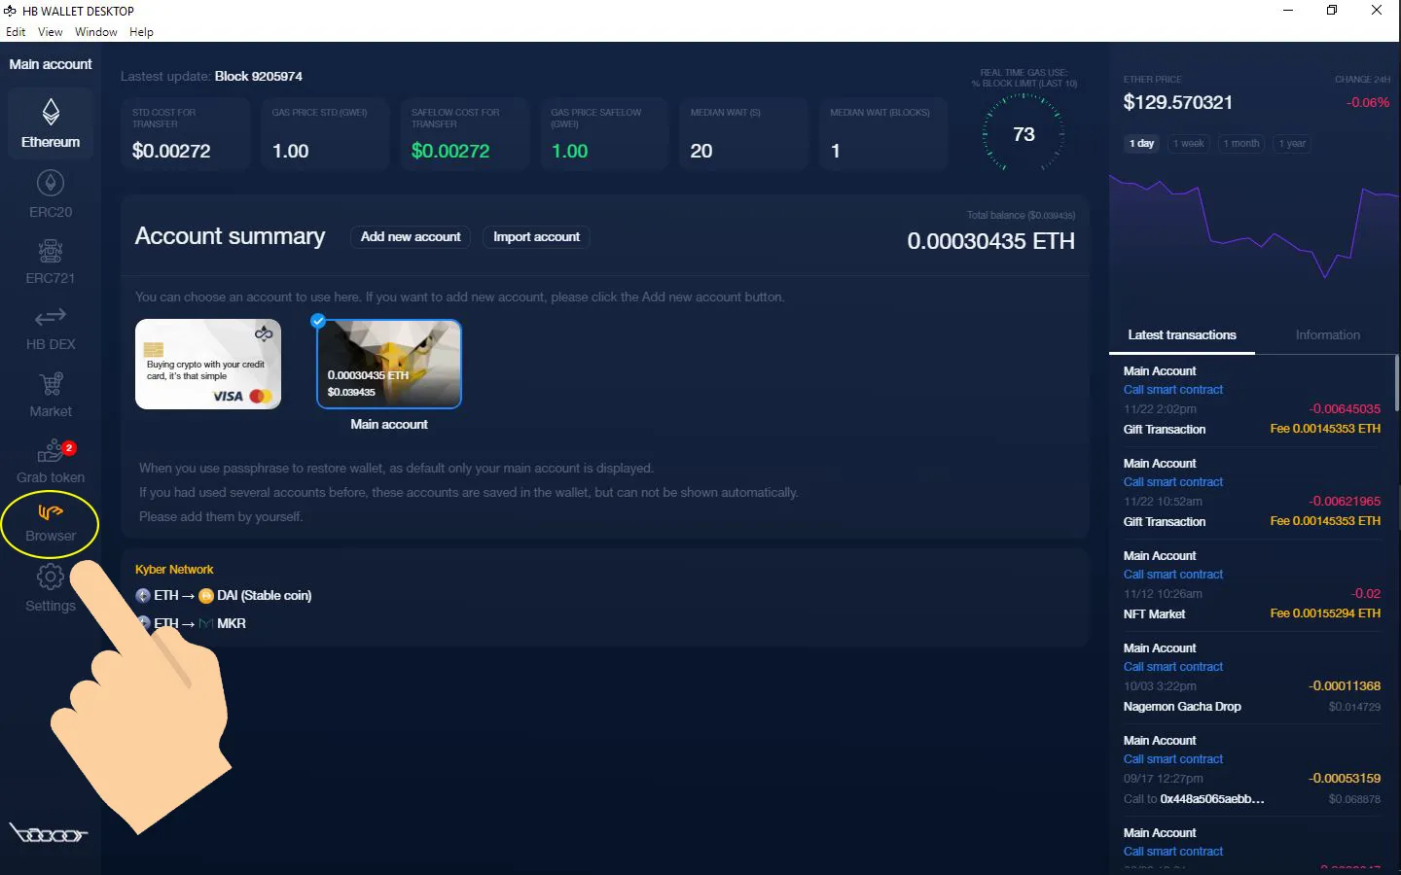Click the blue checkmark on Main account card
The height and width of the screenshot is (875, 1401).
[317, 320]
